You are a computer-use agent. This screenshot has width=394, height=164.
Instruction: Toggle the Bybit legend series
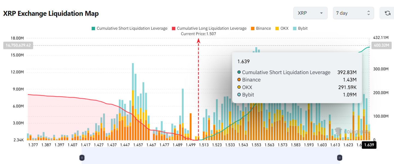300,28
